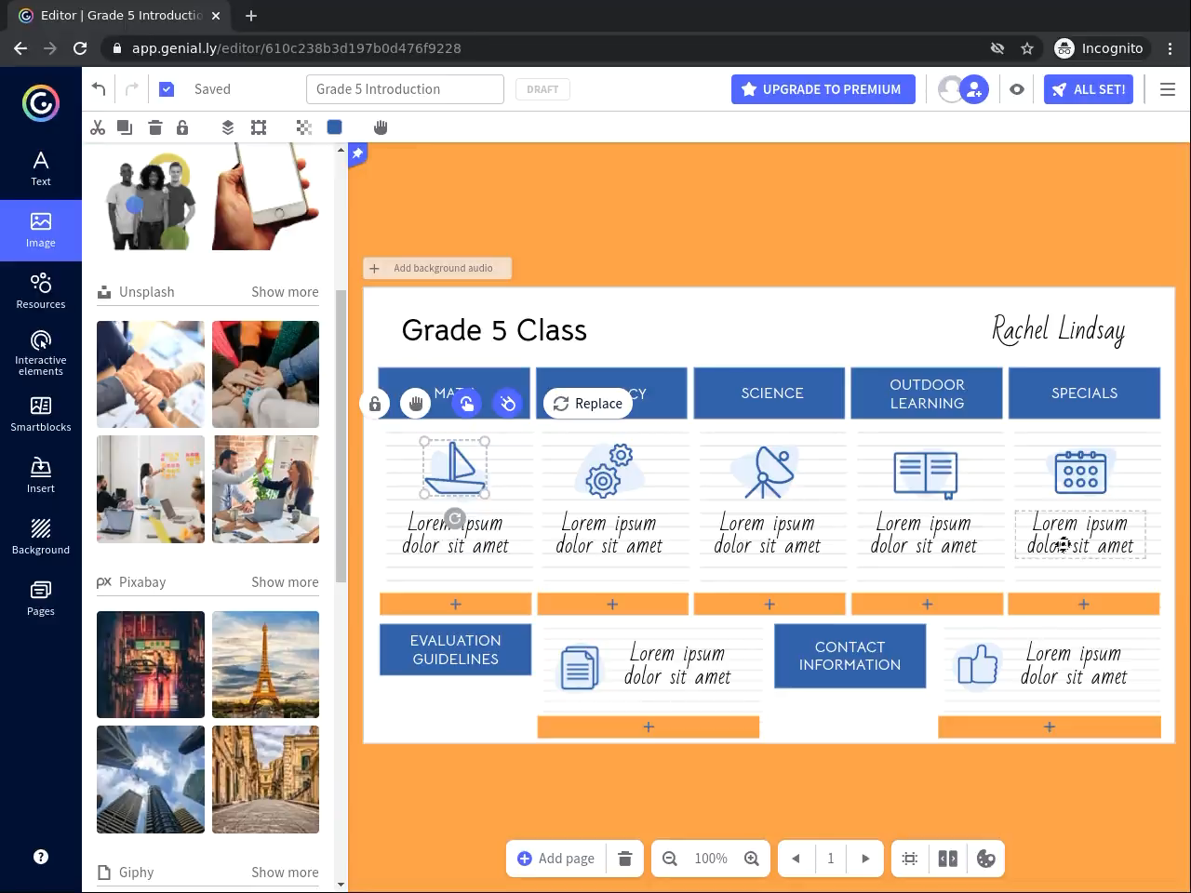
Task: Click the Grade 5 Introduction title field
Action: tap(405, 89)
